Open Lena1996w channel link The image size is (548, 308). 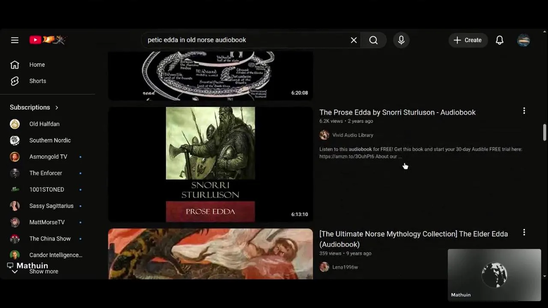tap(345, 267)
